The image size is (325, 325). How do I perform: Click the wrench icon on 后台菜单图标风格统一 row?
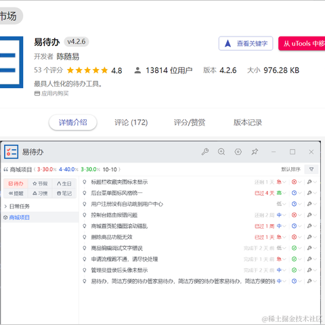(x=309, y=193)
